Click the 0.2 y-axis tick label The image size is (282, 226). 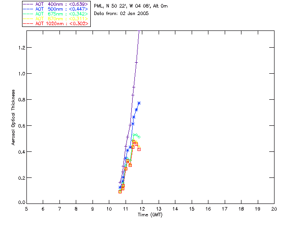(x=22, y=178)
